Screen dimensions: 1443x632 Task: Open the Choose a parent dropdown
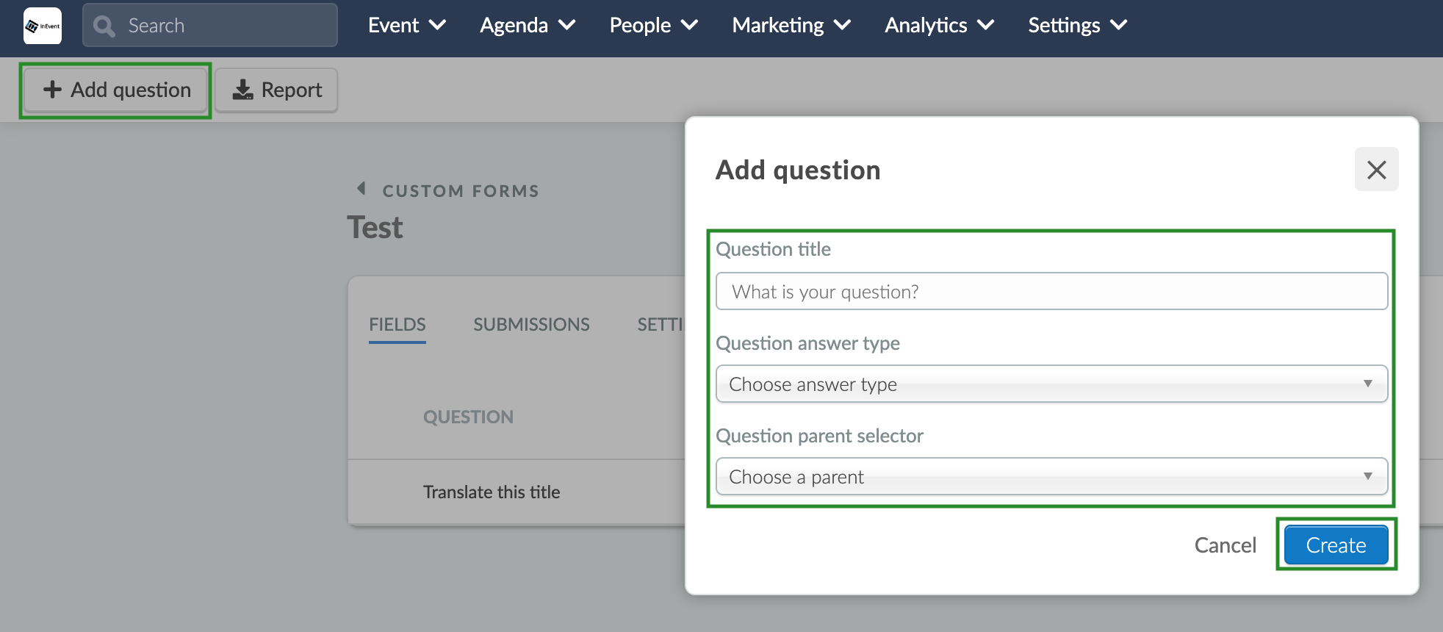coord(1051,476)
